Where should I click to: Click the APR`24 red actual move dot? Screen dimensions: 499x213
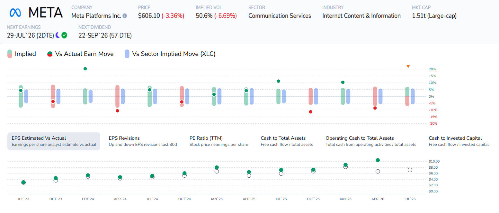117,111
